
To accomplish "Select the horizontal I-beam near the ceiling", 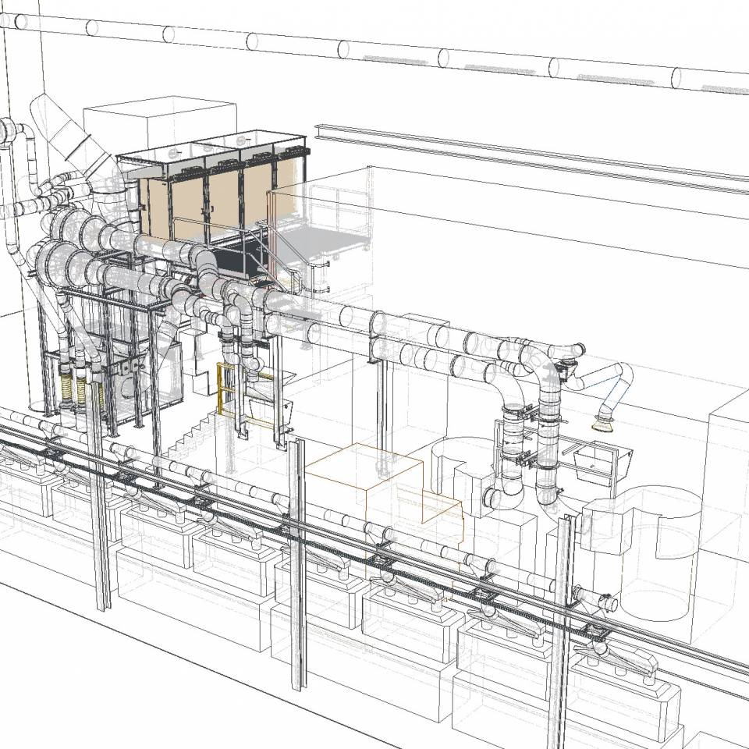I will click(531, 158).
